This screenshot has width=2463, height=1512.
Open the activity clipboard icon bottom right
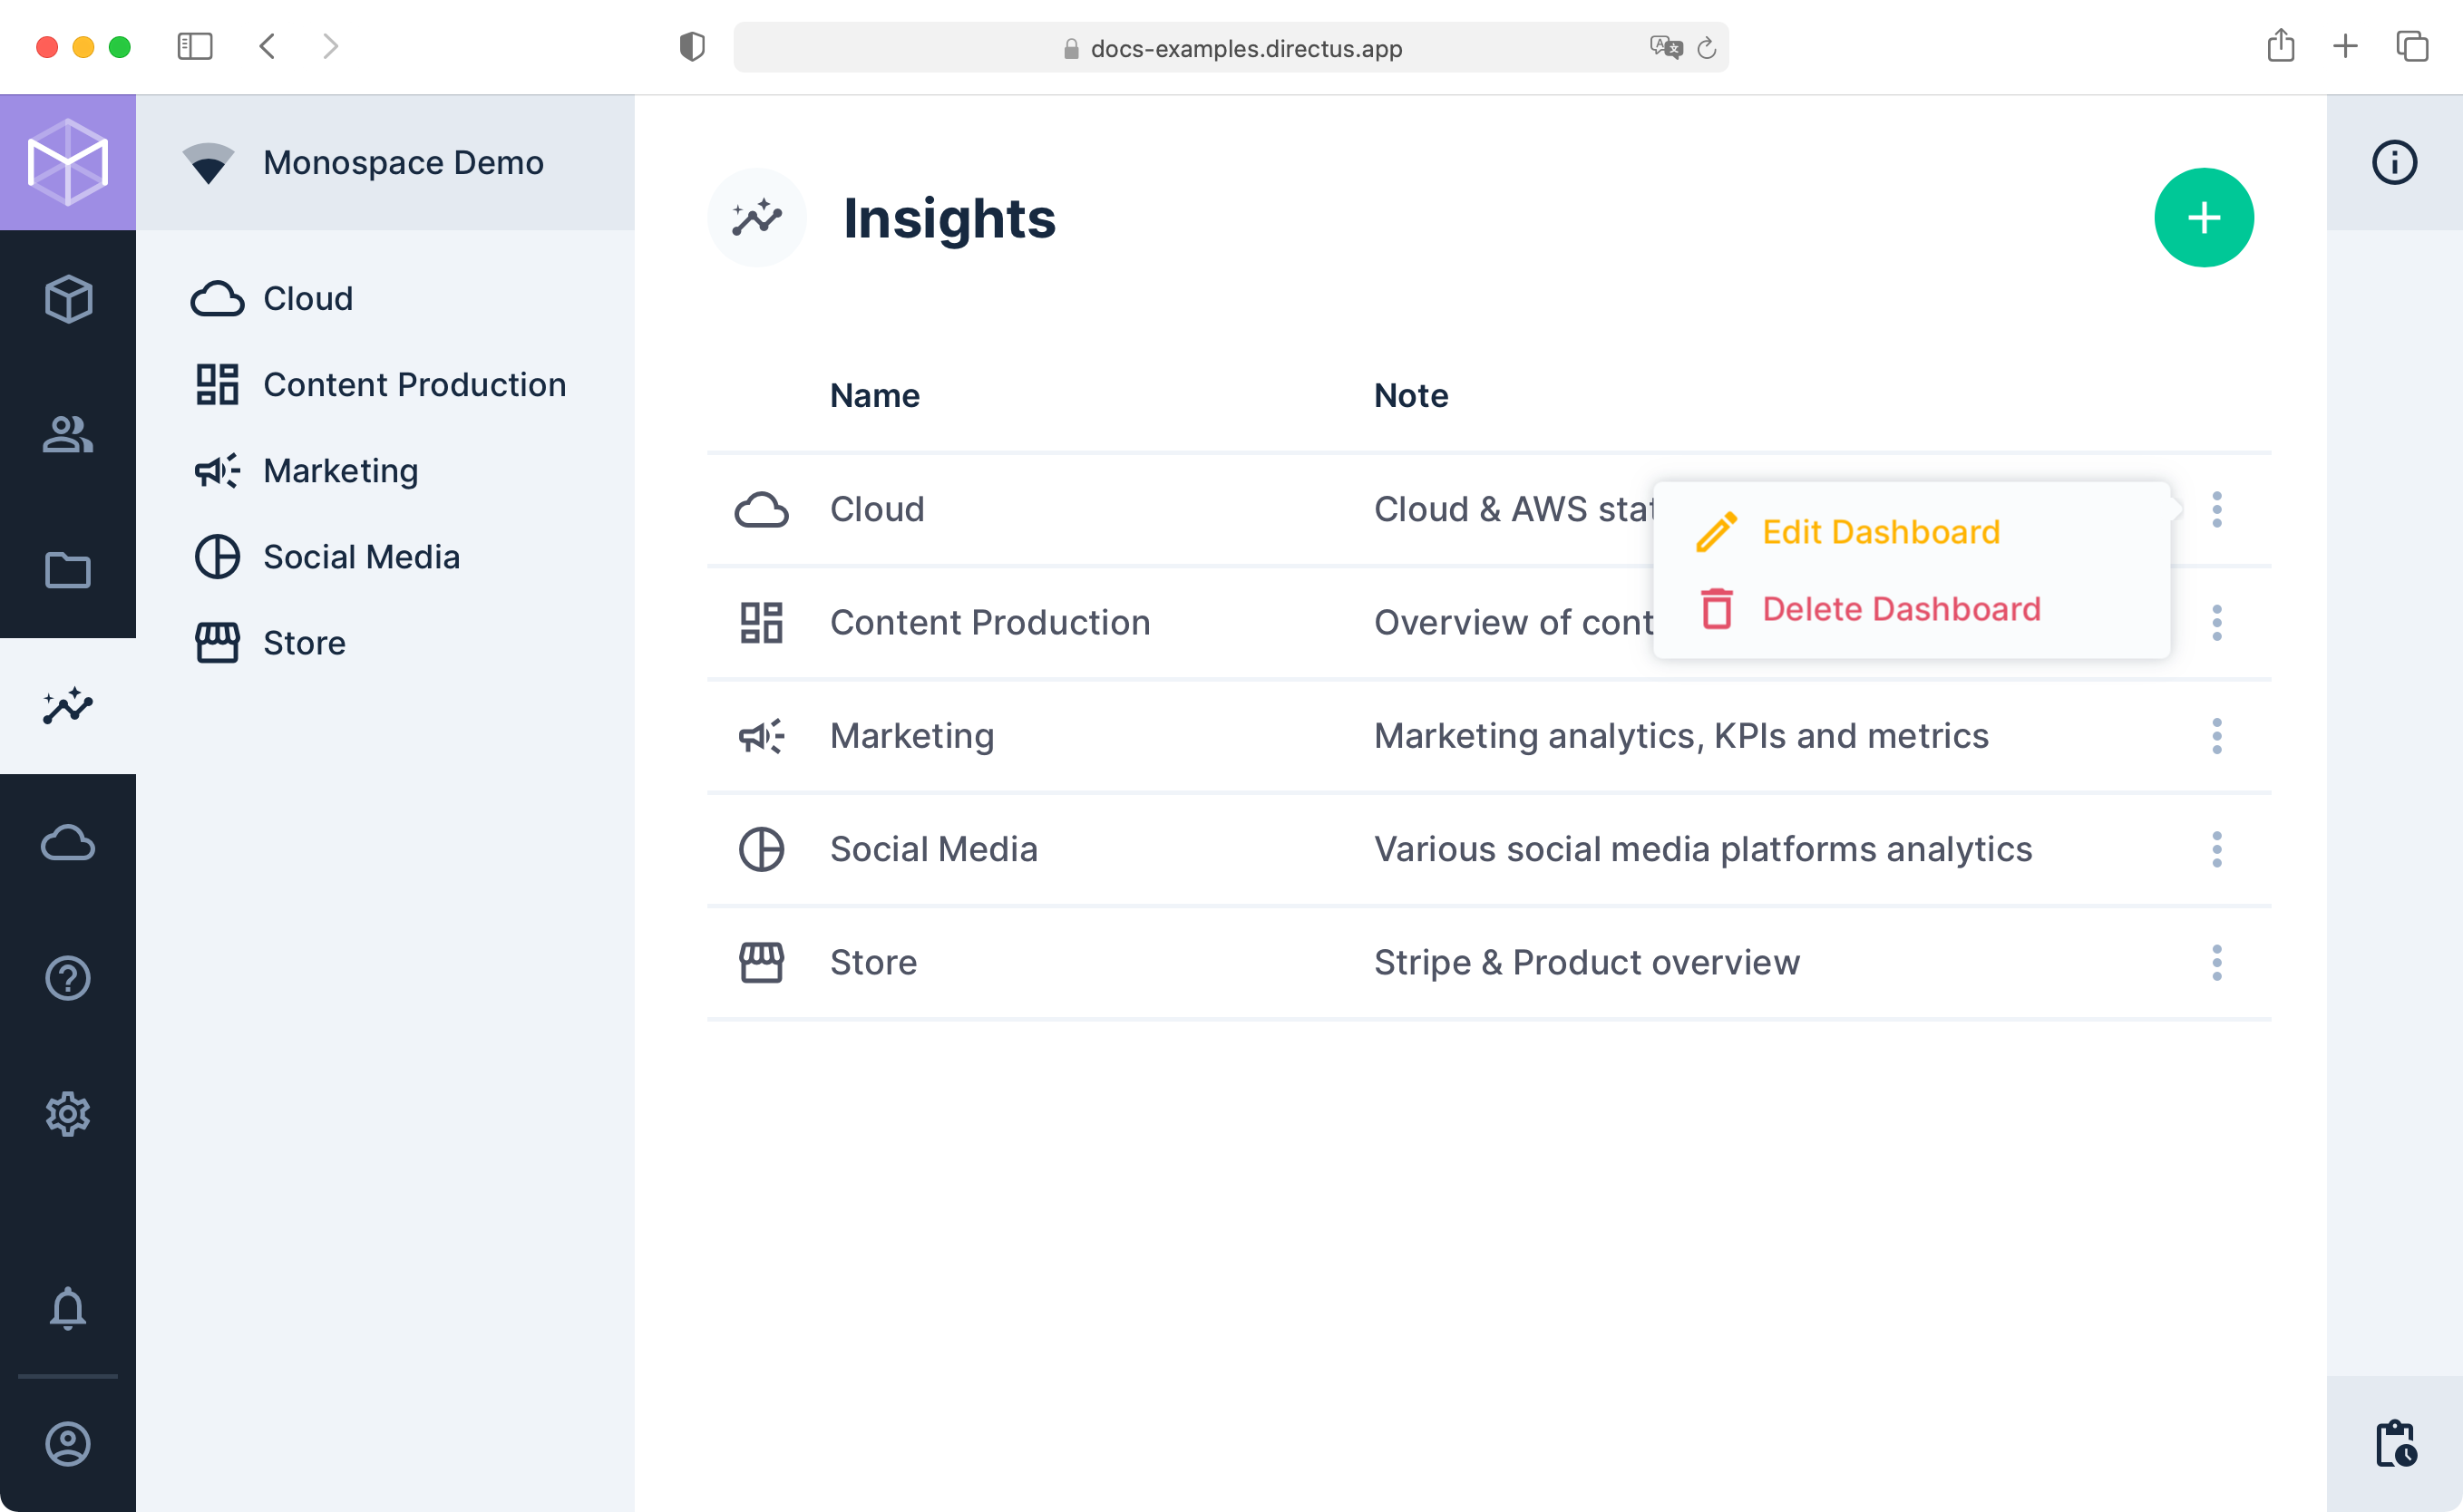coord(2395,1443)
